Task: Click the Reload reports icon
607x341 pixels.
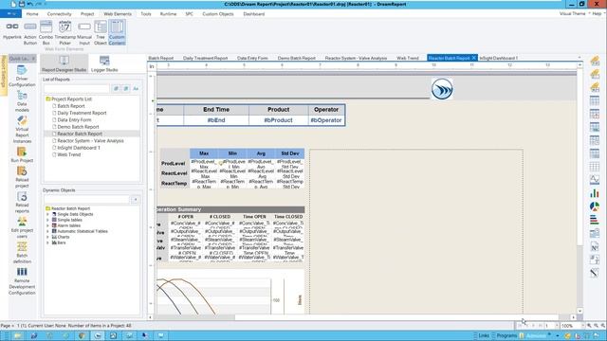Action: click(22, 202)
